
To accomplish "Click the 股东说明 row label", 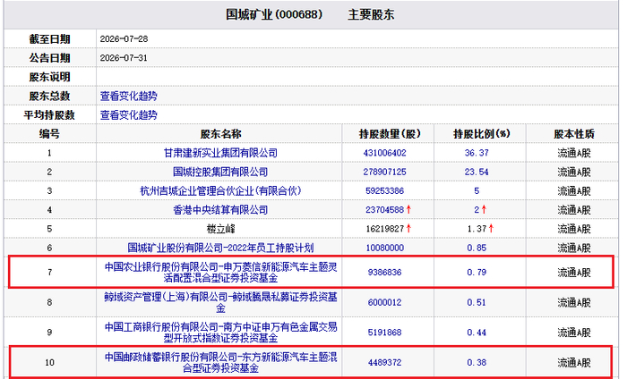I will [x=49, y=77].
